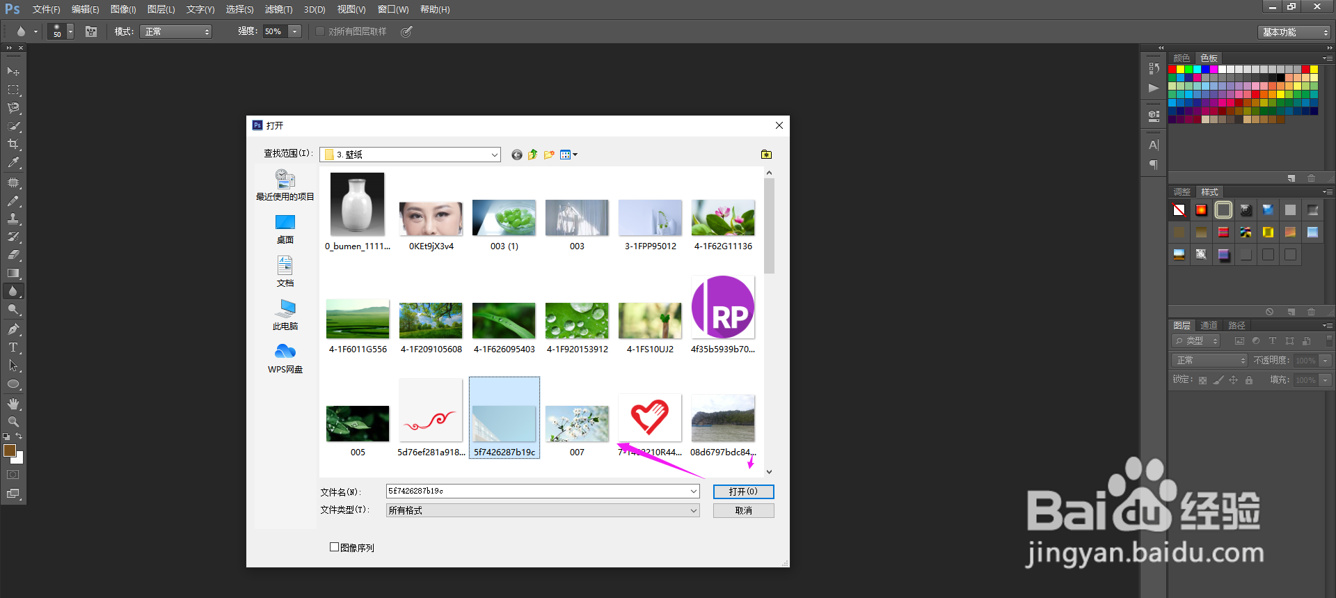
Task: Toggle lock transparent pixels in Layers panel
Action: click(1202, 380)
